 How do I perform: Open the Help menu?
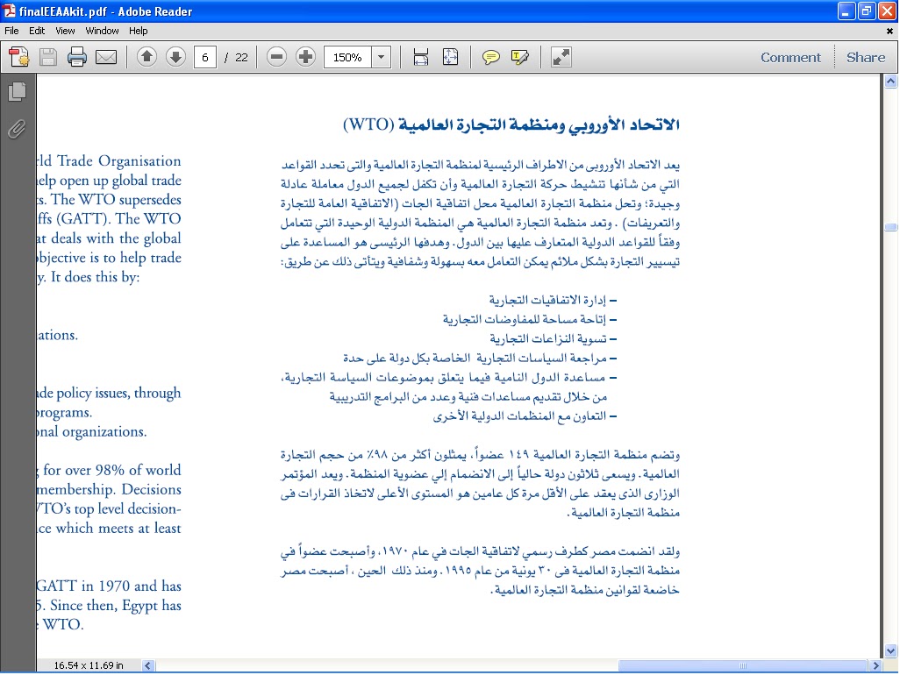tap(138, 31)
